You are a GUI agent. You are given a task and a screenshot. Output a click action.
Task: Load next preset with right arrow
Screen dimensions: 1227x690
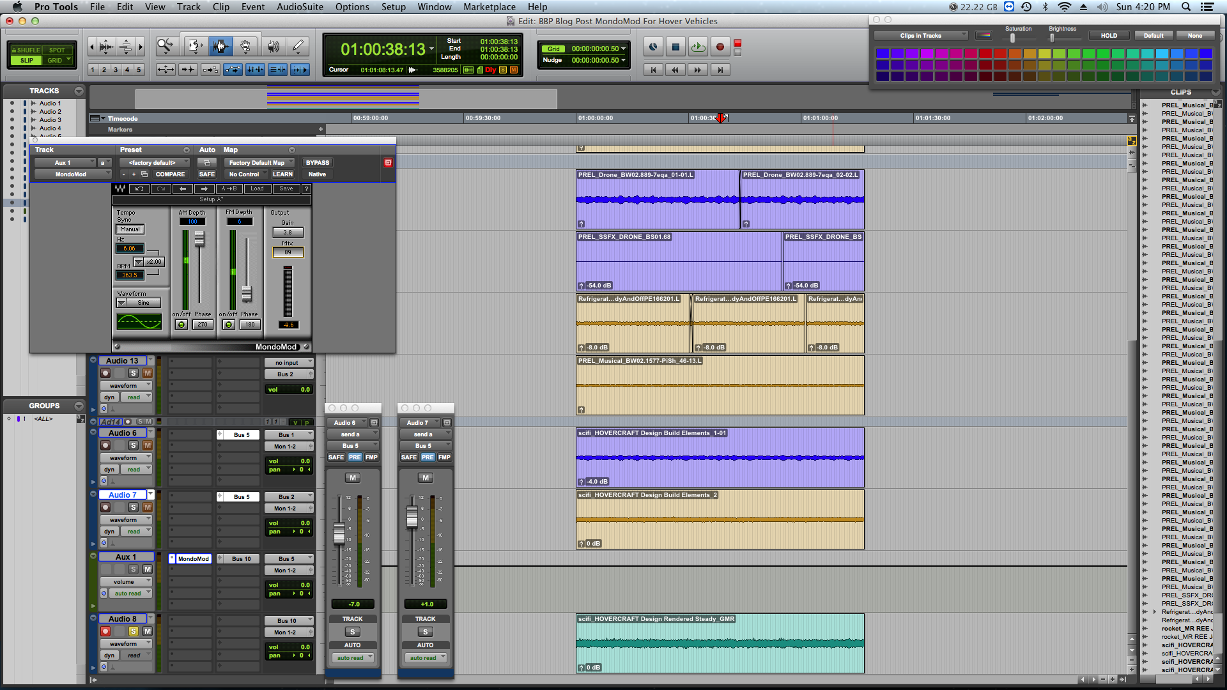204,188
